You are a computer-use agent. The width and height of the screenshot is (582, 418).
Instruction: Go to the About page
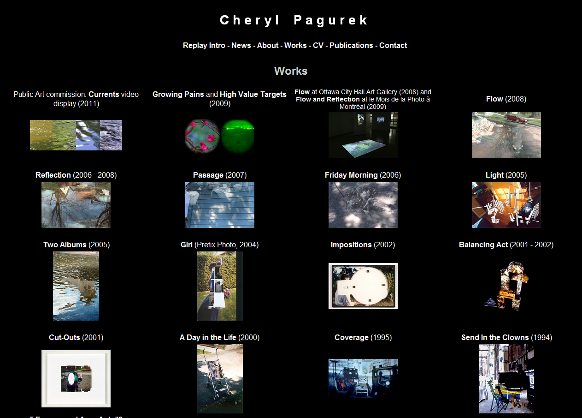(267, 45)
